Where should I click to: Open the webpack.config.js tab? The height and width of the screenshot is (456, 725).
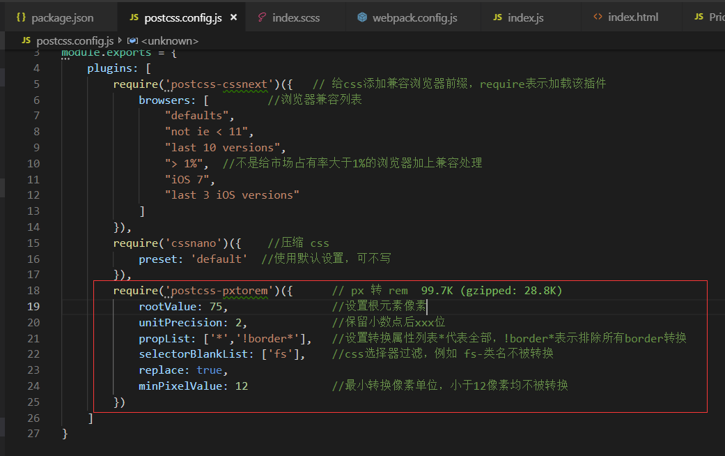tap(414, 17)
